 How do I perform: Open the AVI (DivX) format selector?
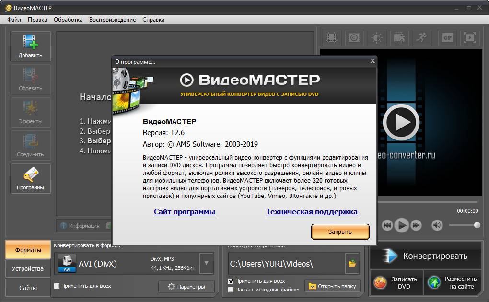coord(134,264)
